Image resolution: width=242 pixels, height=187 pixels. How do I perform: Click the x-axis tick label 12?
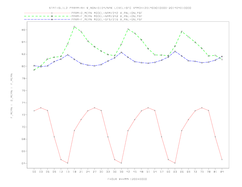[61, 172]
